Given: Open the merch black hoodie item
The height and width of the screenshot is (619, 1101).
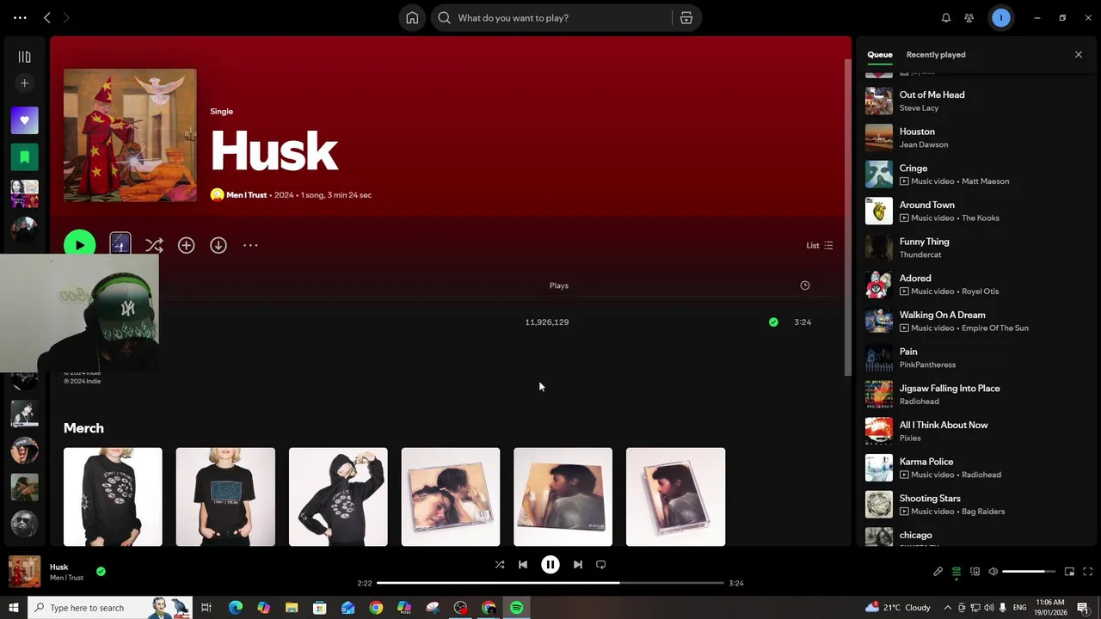Looking at the screenshot, I should (x=338, y=497).
